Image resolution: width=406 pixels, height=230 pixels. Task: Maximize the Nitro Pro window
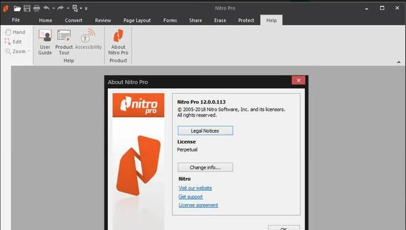click(382, 8)
